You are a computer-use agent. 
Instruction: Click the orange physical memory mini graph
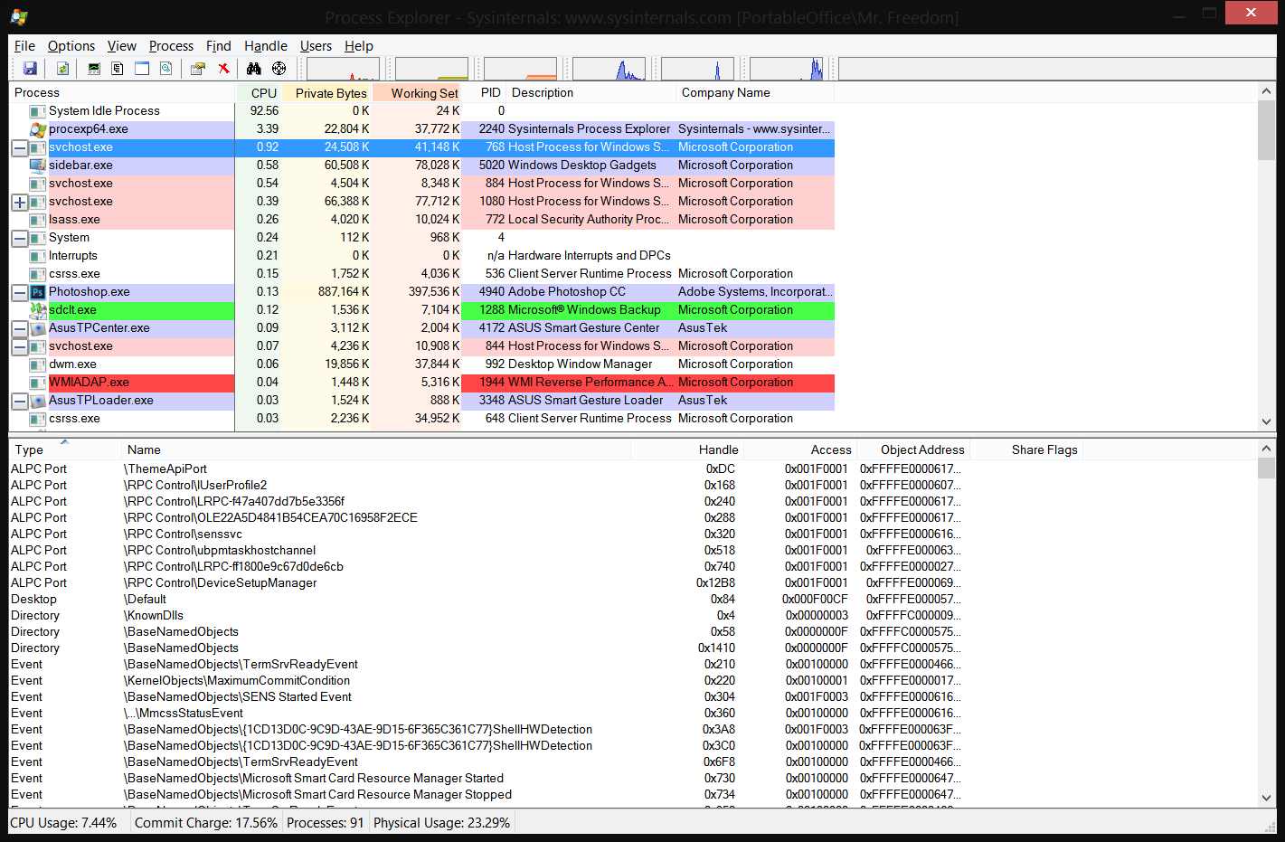coord(521,69)
